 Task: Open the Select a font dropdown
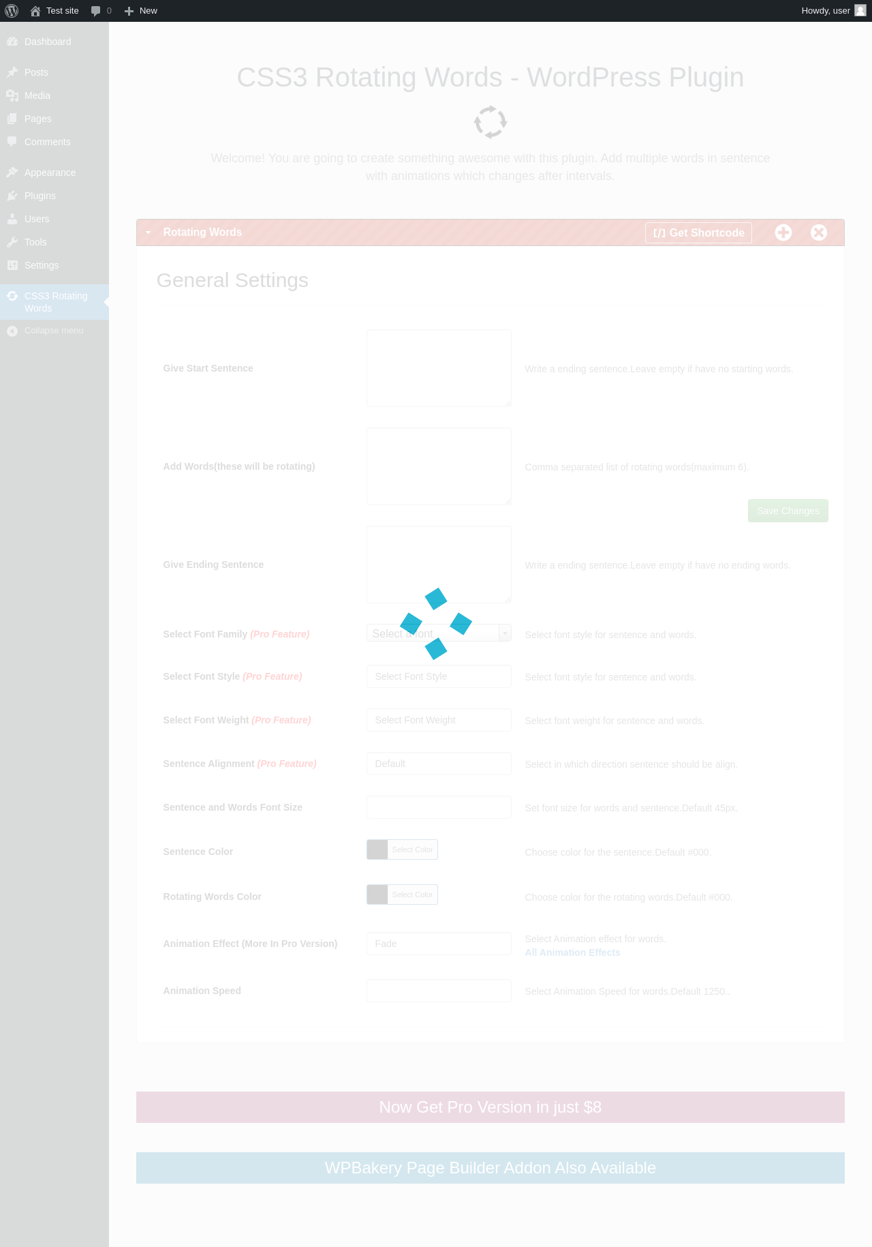point(439,633)
